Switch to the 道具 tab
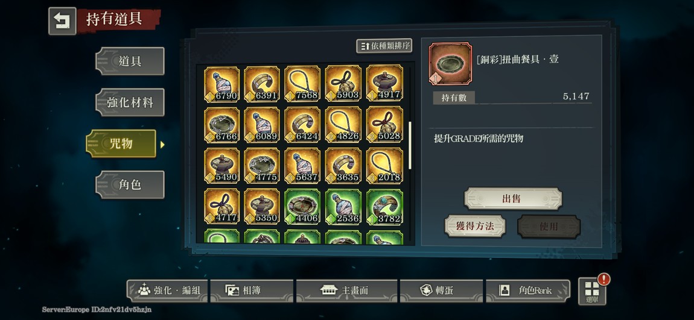 coord(130,61)
